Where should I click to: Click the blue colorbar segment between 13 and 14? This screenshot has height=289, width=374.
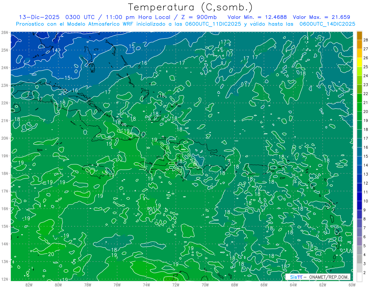coord(359,170)
